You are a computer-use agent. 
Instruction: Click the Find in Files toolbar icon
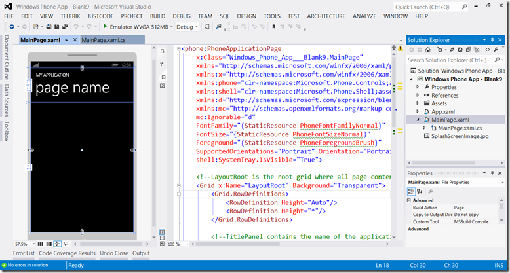218,27
